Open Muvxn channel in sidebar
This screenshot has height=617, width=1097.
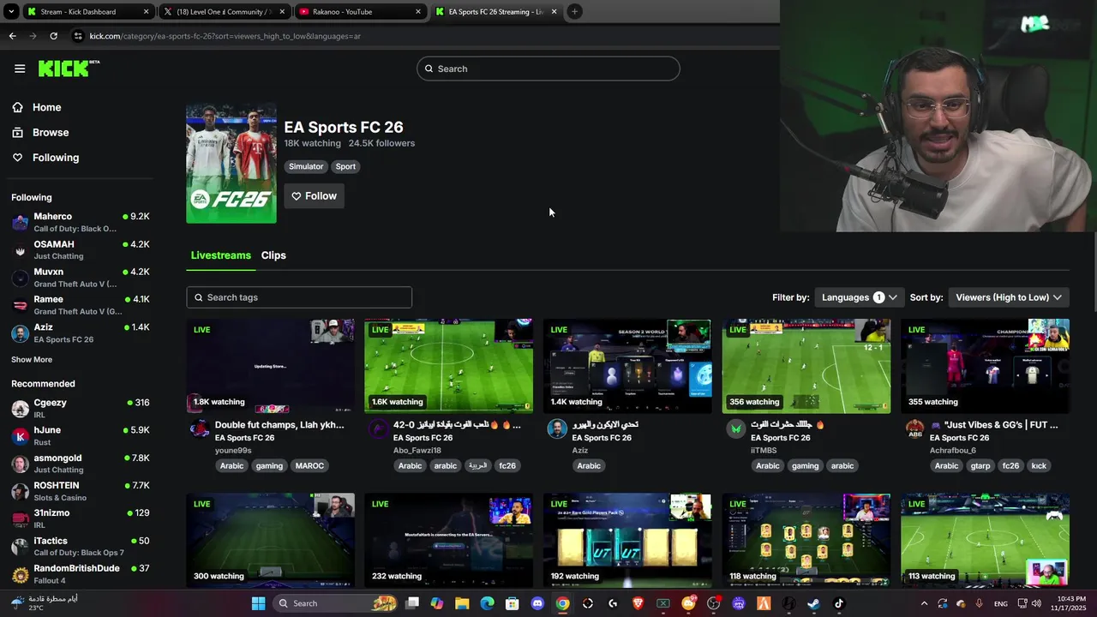pyautogui.click(x=81, y=277)
